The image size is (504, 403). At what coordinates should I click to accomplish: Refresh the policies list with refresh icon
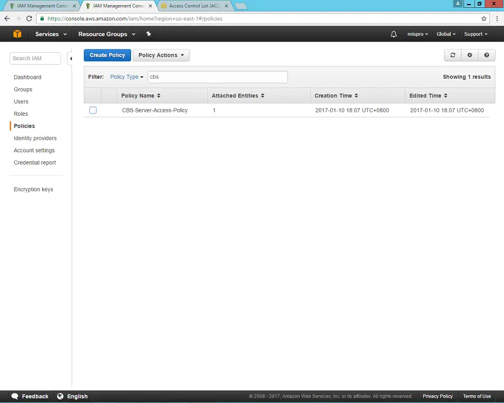point(453,55)
